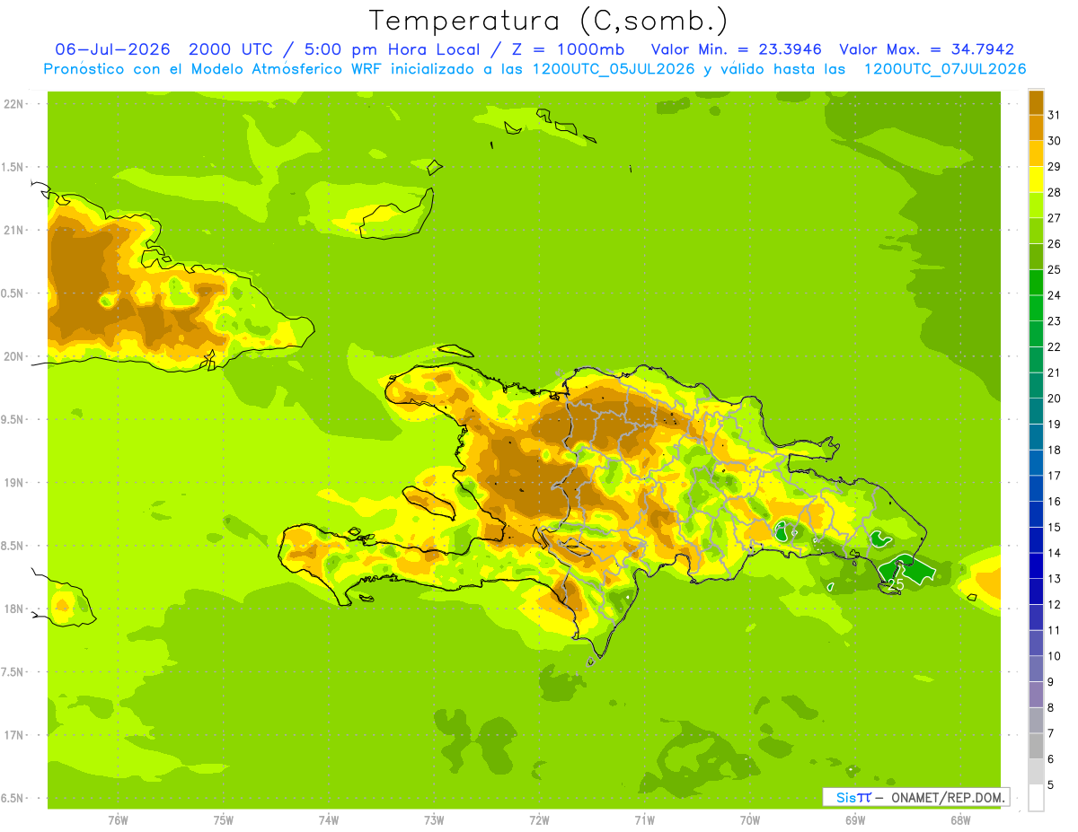Viewport: 1078px width, 832px height.
Task: Click the "75W" longitude axis label
Action: 224,820
